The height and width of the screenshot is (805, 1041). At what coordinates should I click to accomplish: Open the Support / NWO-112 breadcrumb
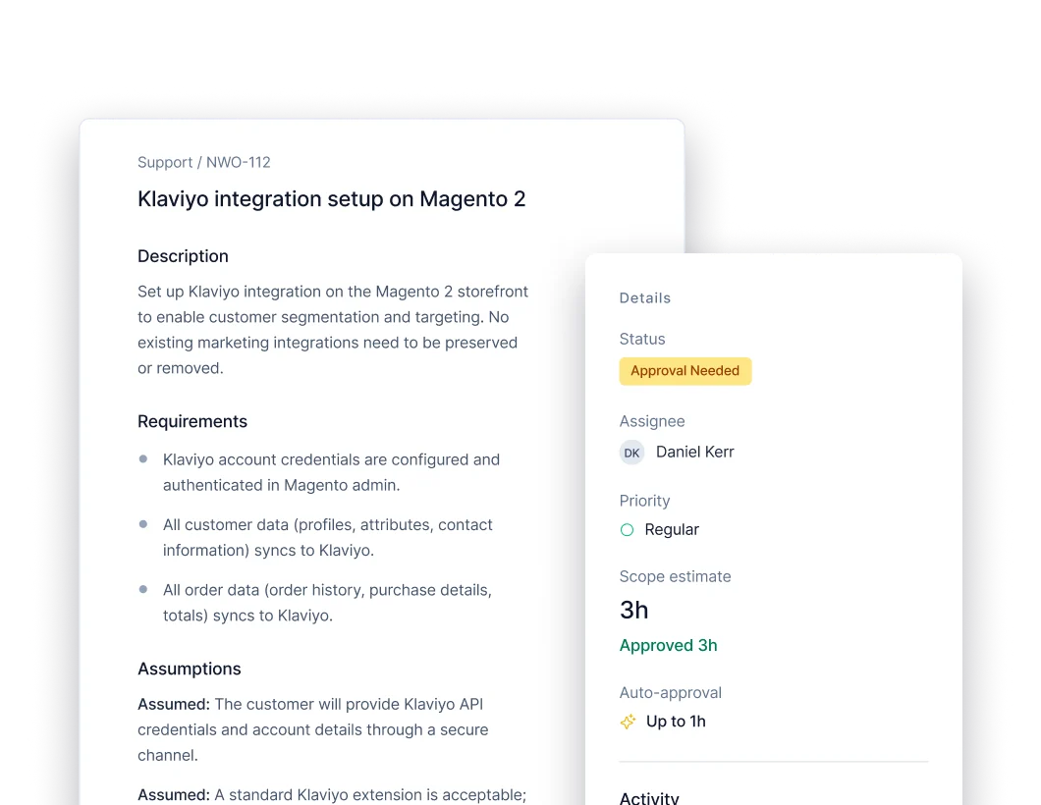pos(204,163)
